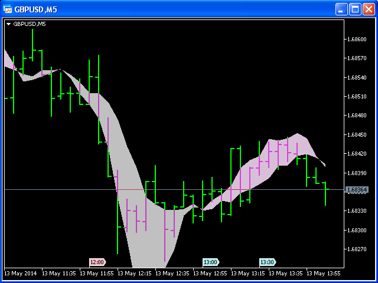Image resolution: width=378 pixels, height=283 pixels.
Task: Click the 13 May 2014 date label
Action: tap(21, 274)
